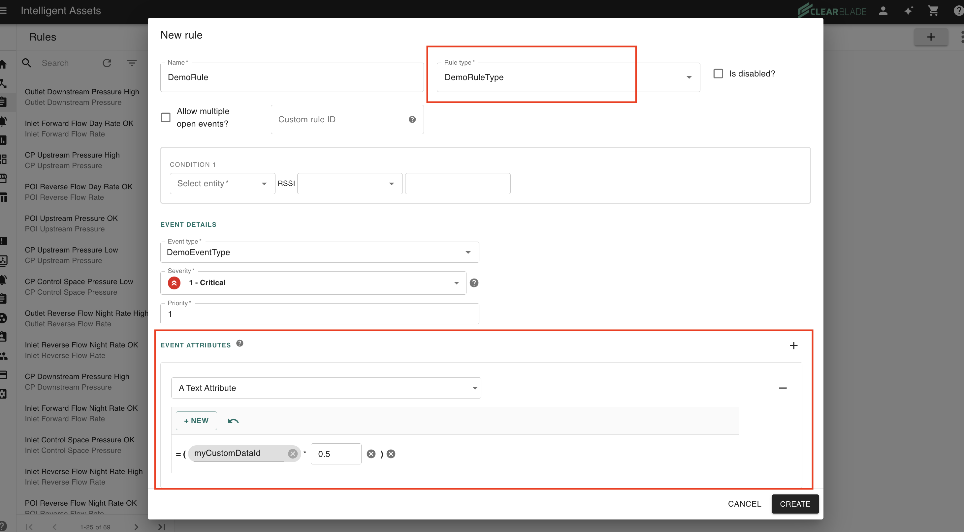Viewport: 964px width, 532px height.
Task: Enable the Is disabled? checkbox
Action: click(x=718, y=74)
